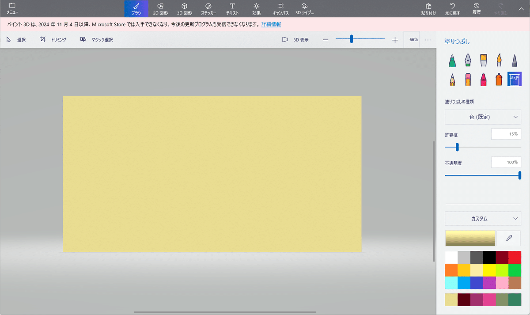Adjust the 許容値 tolerance slider
This screenshot has height=315, width=530.
click(483, 147)
